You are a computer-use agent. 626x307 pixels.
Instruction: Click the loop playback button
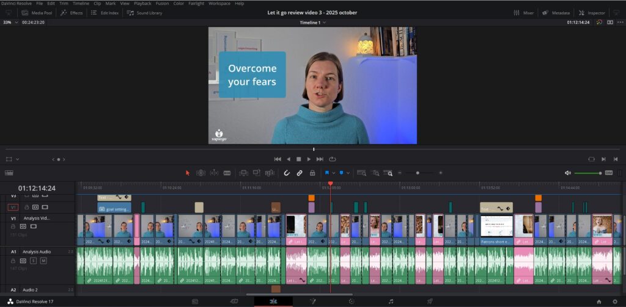332,159
